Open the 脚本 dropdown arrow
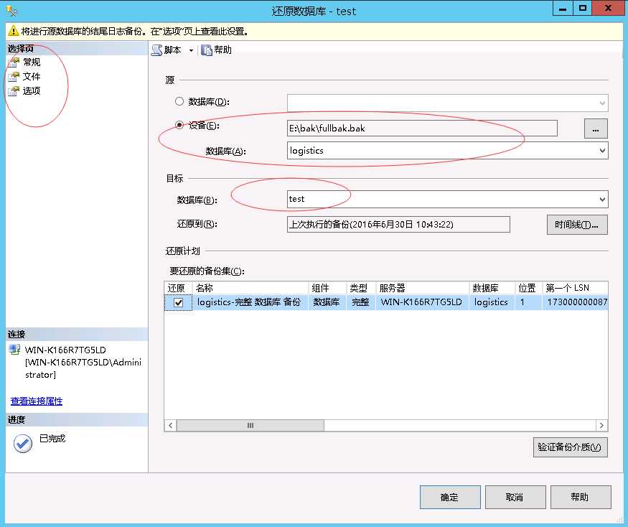 pos(191,50)
